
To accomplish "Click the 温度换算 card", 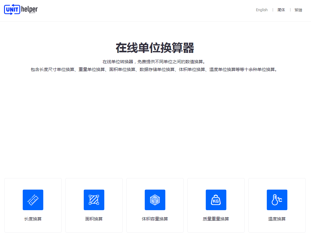I will click(277, 205).
